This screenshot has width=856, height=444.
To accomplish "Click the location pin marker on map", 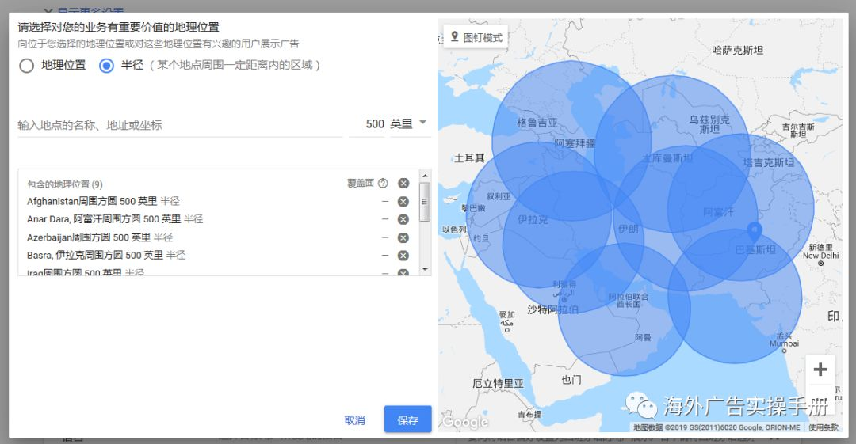I will click(754, 233).
